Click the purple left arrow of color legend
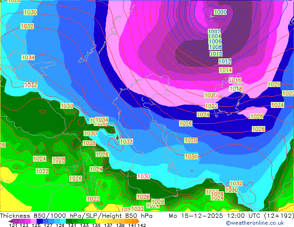 point(11,221)
